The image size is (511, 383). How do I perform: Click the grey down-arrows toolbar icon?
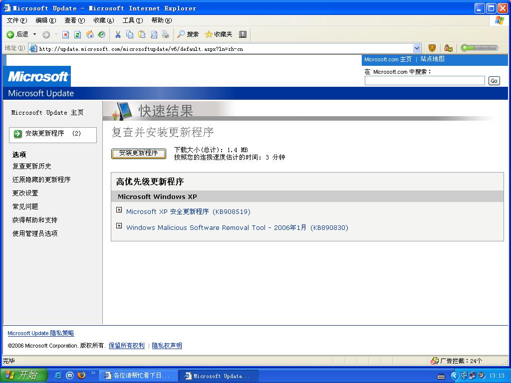click(x=243, y=34)
